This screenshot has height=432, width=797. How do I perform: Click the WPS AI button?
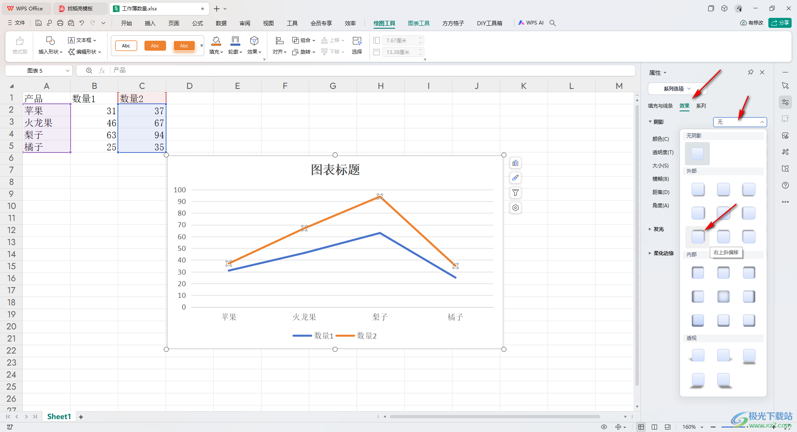[531, 23]
